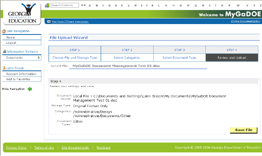Click Hide Navigation text
The height and width of the screenshot is (156, 262).
[14, 89]
